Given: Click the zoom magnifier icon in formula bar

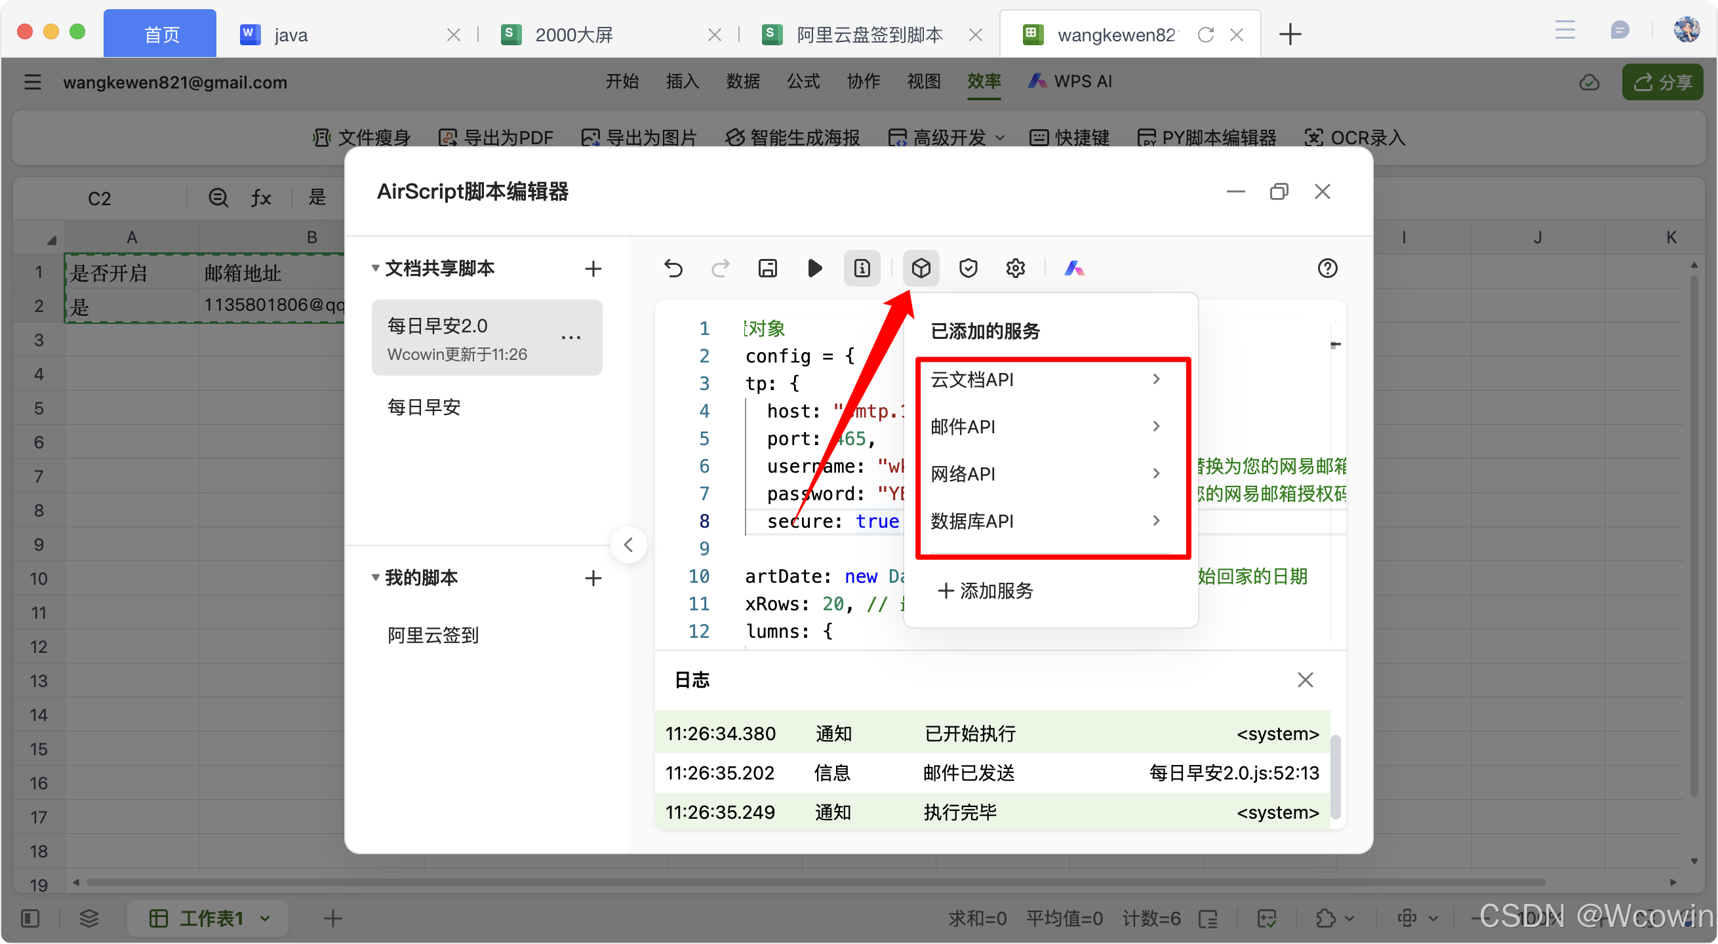Looking at the screenshot, I should point(218,198).
